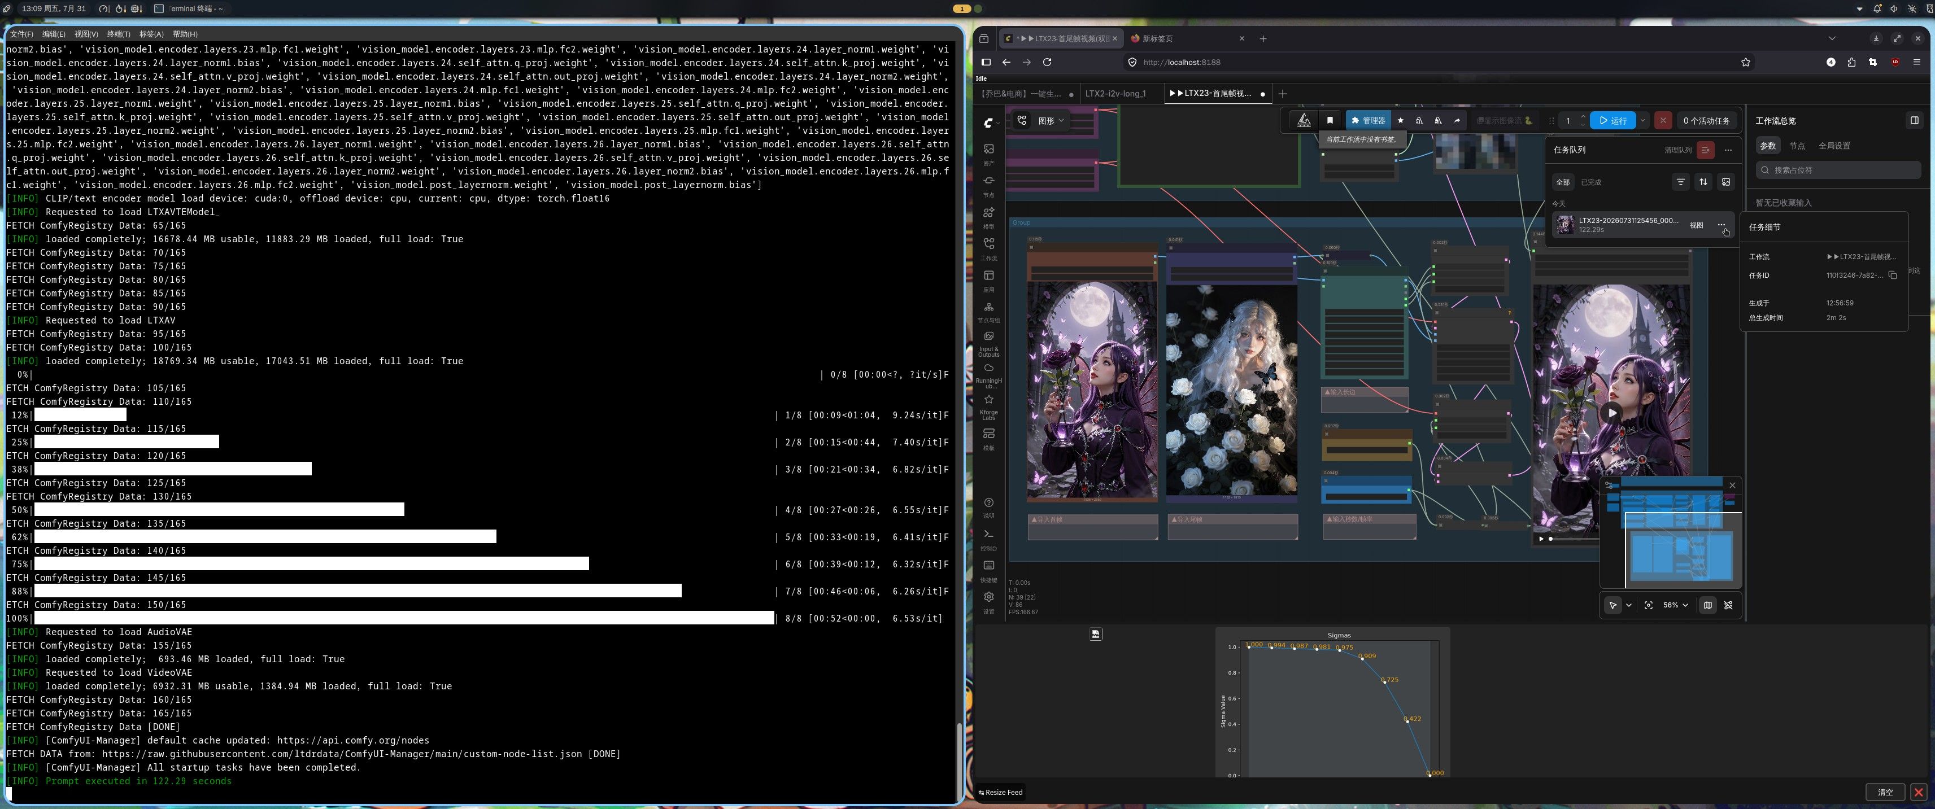Click the ComfyUI logo in the sidebar
Viewport: 1935px width, 809px height.
(x=988, y=122)
